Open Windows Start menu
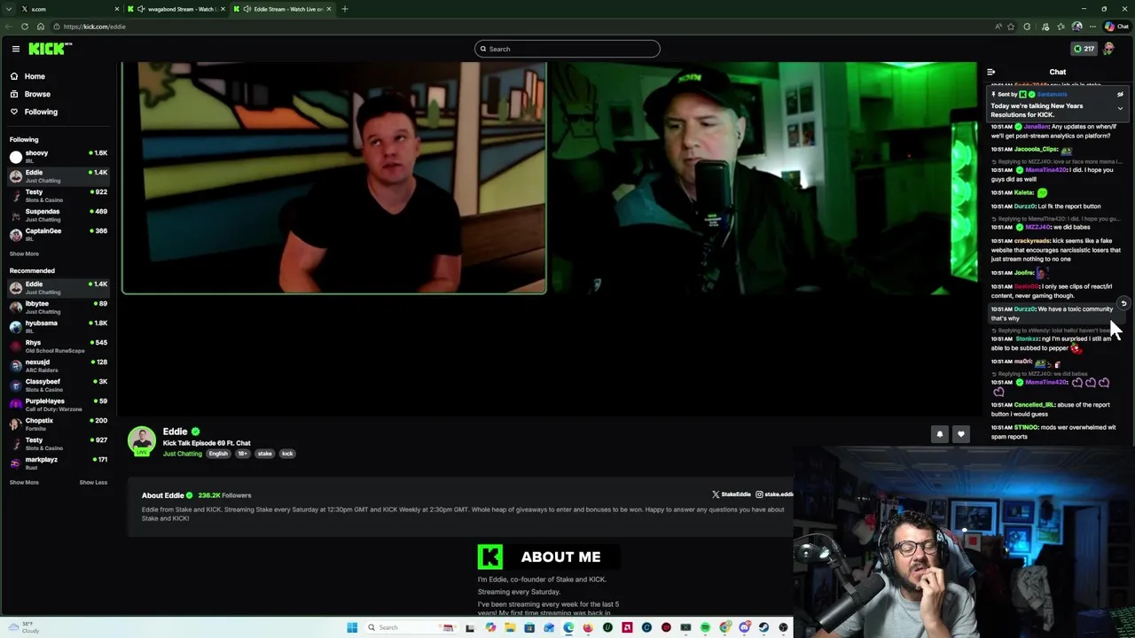The width and height of the screenshot is (1135, 638). coord(352,627)
